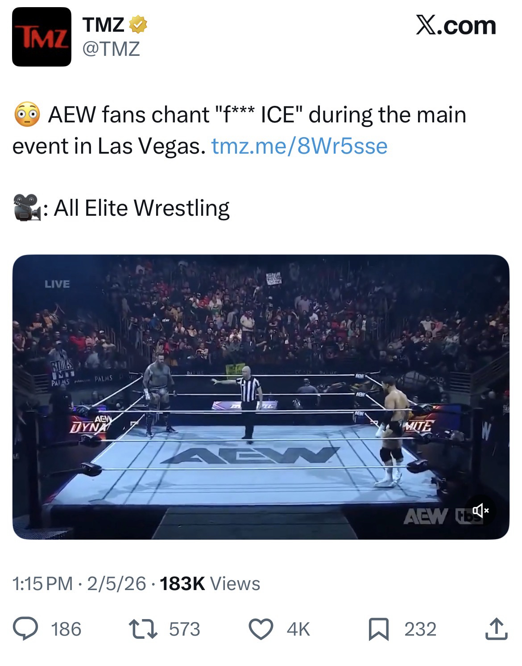This screenshot has height=666, width=522.
Task: Open the TMZ profile avatar
Action: (41, 37)
